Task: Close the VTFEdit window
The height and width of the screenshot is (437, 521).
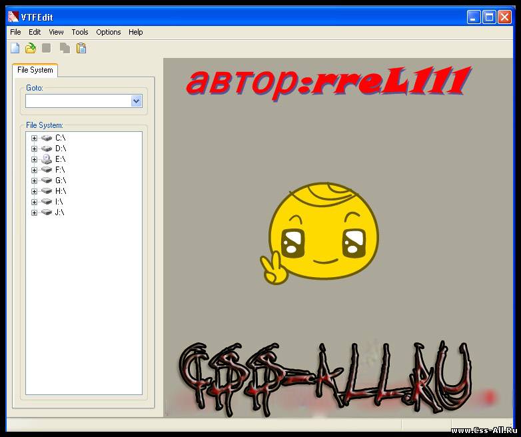Action: tap(504, 17)
